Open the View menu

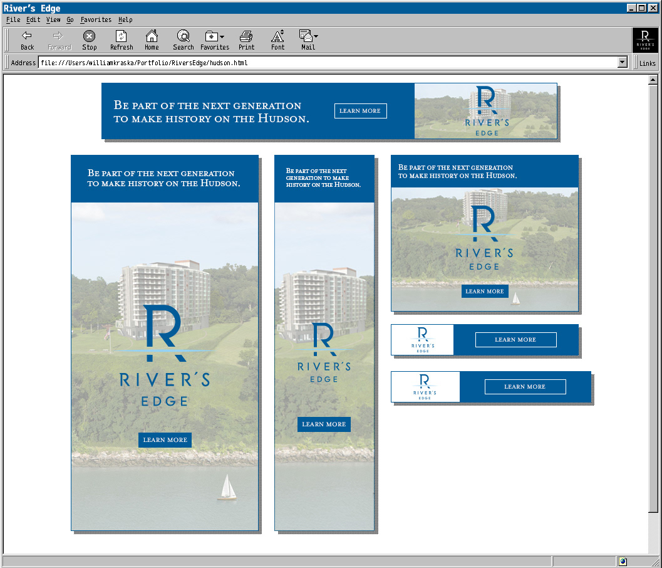pos(53,19)
